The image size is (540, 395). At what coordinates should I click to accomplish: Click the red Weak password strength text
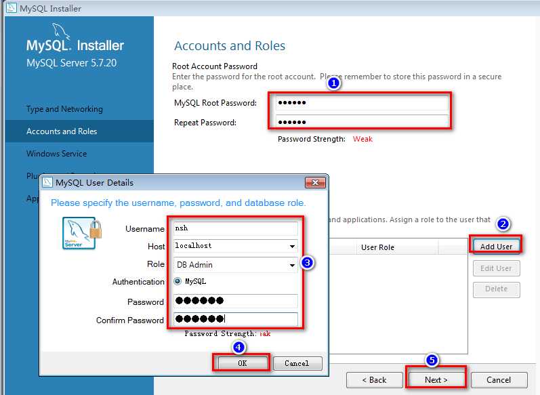[x=362, y=139]
